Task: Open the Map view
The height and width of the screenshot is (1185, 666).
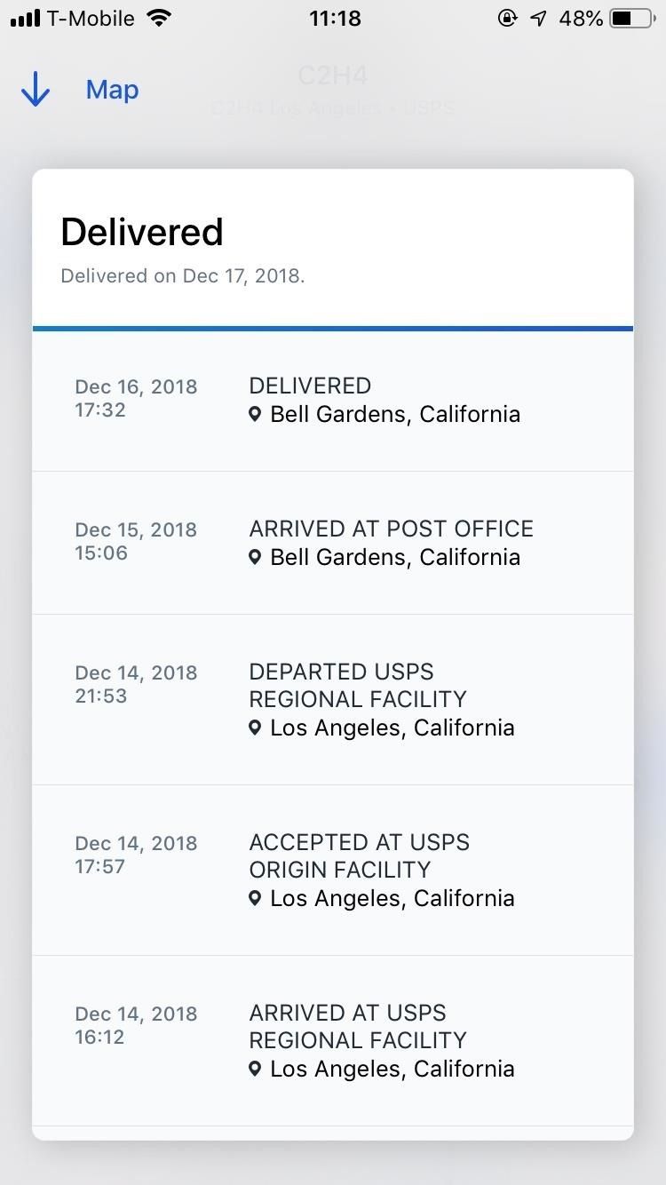Action: click(112, 90)
